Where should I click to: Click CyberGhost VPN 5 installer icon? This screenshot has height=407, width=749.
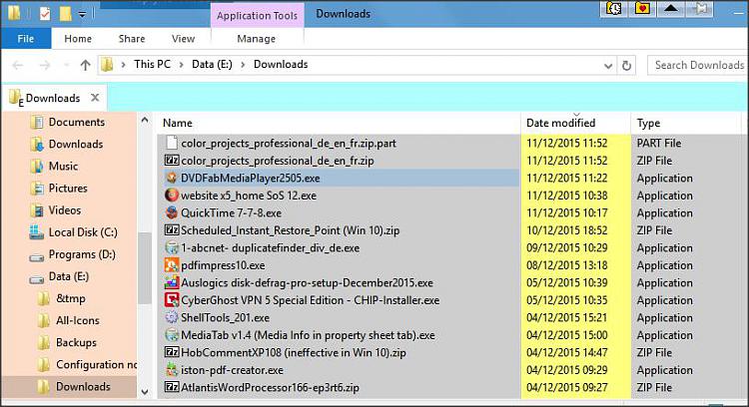click(x=172, y=300)
